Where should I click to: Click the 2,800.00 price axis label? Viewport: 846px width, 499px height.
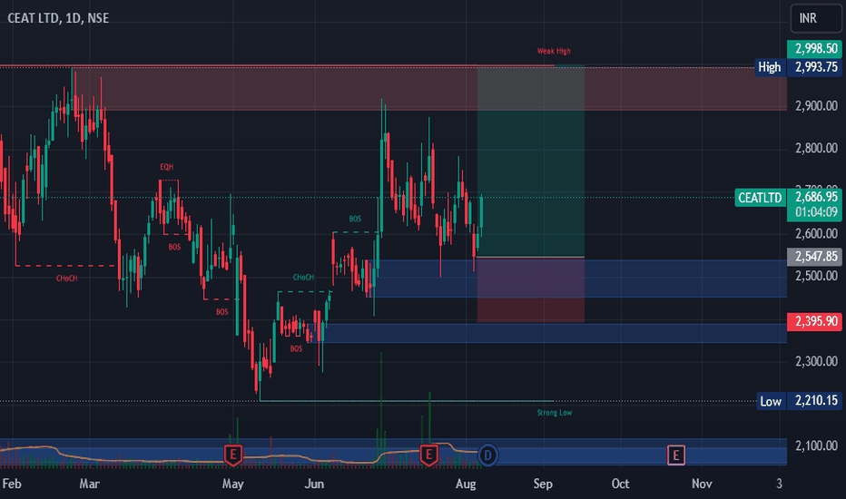(x=816, y=149)
